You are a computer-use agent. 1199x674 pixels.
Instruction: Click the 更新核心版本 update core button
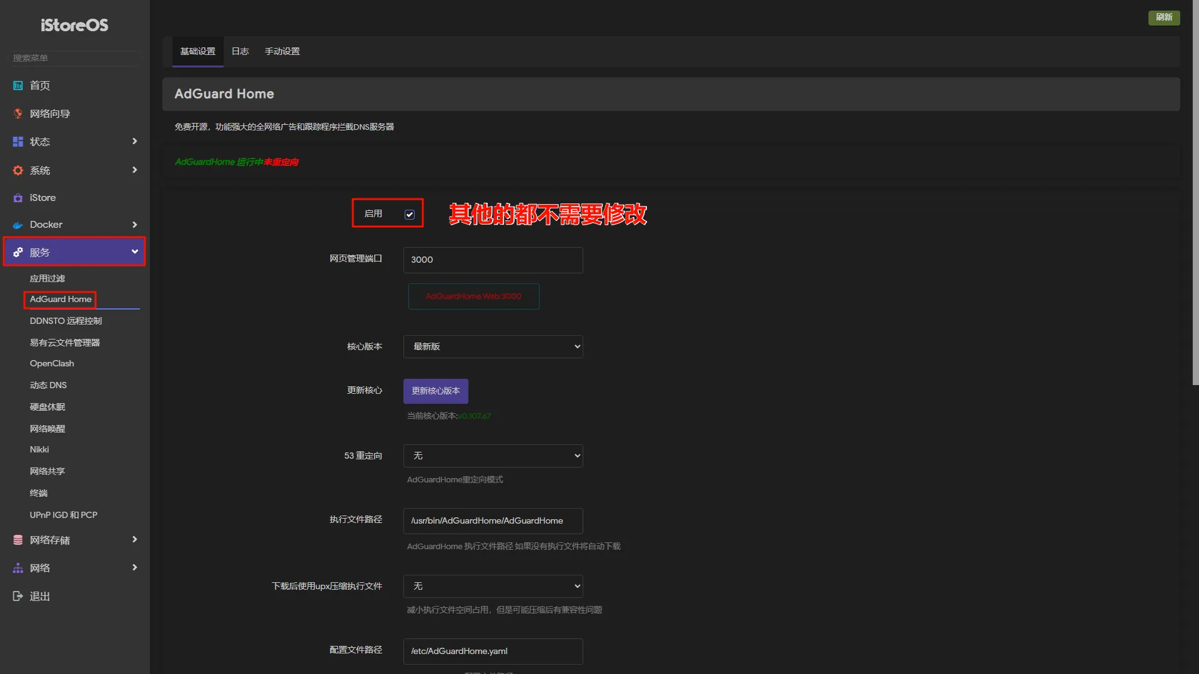[x=435, y=391]
